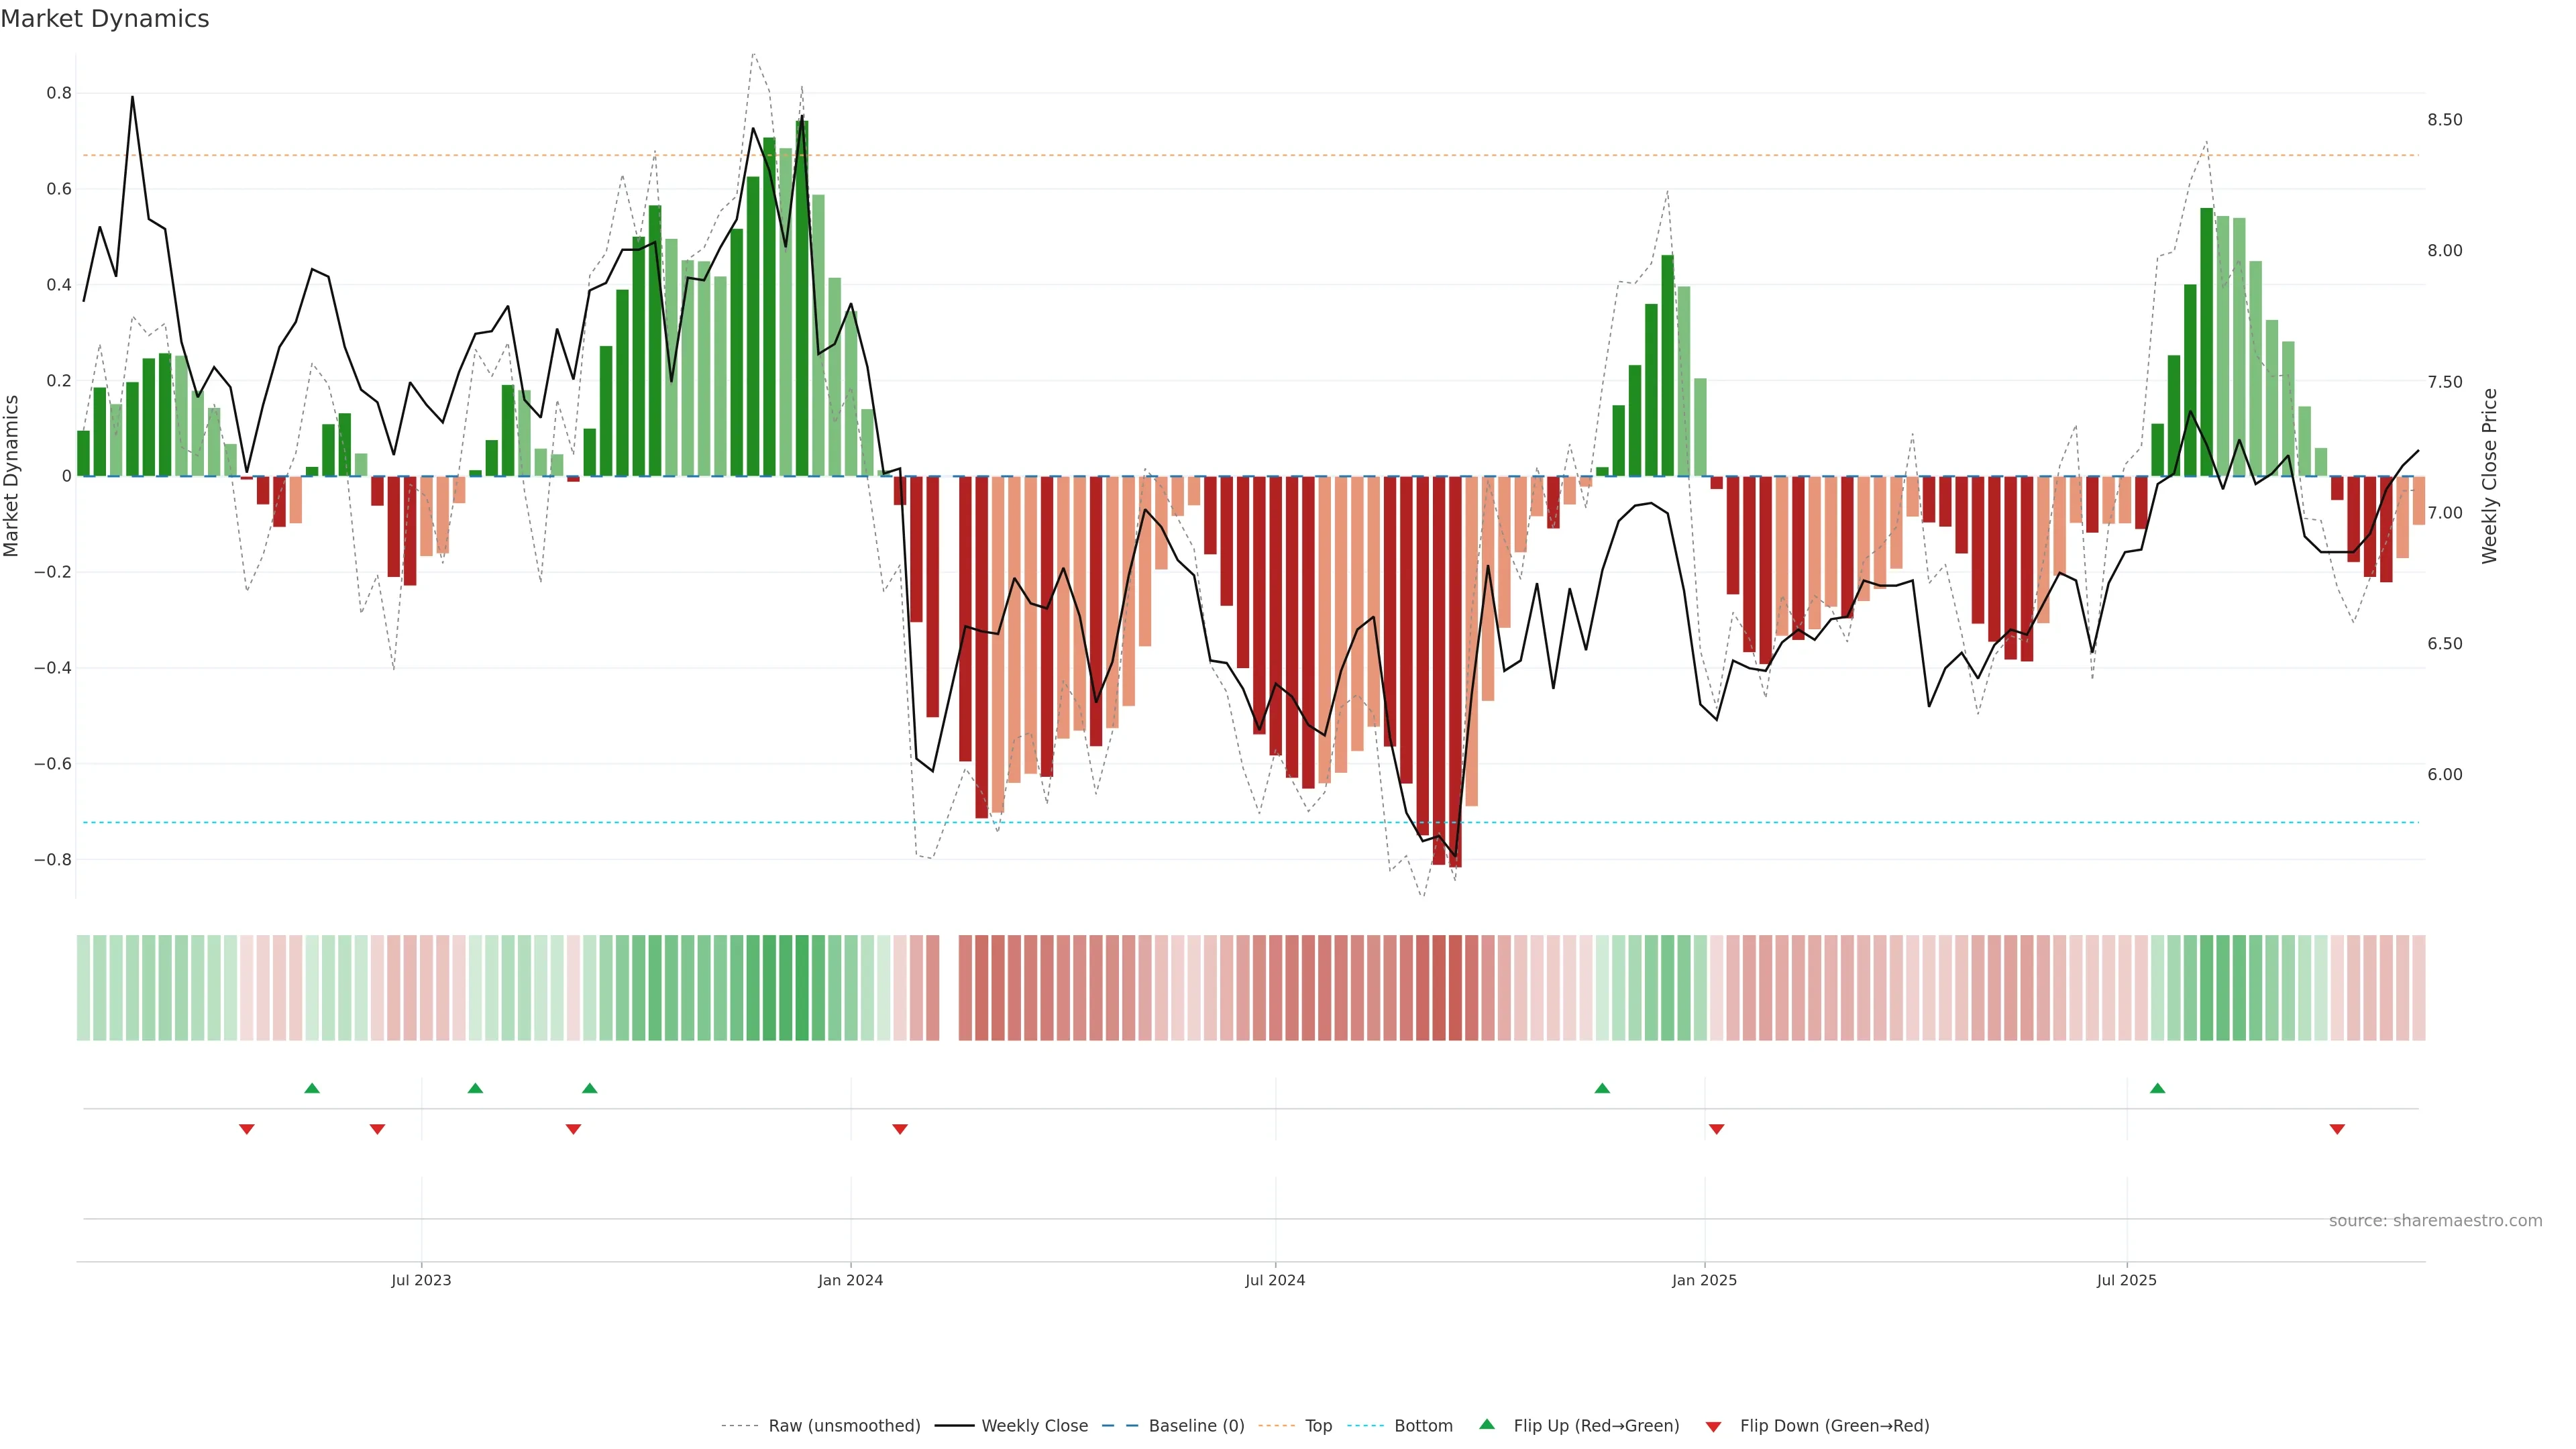The image size is (2576, 1449).
Task: Open the source: sharemaestro.com text
Action: (x=2435, y=1221)
